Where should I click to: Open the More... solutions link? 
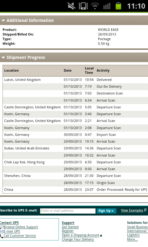coord(132,240)
